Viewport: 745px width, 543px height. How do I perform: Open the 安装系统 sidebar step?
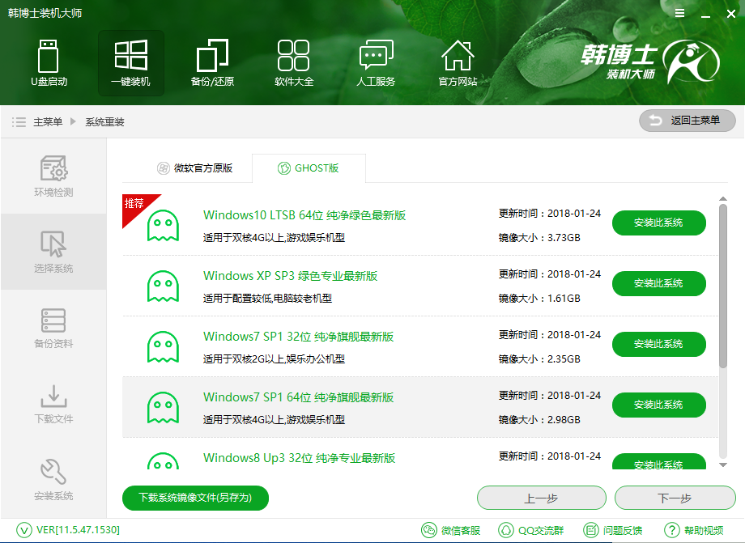click(x=53, y=477)
